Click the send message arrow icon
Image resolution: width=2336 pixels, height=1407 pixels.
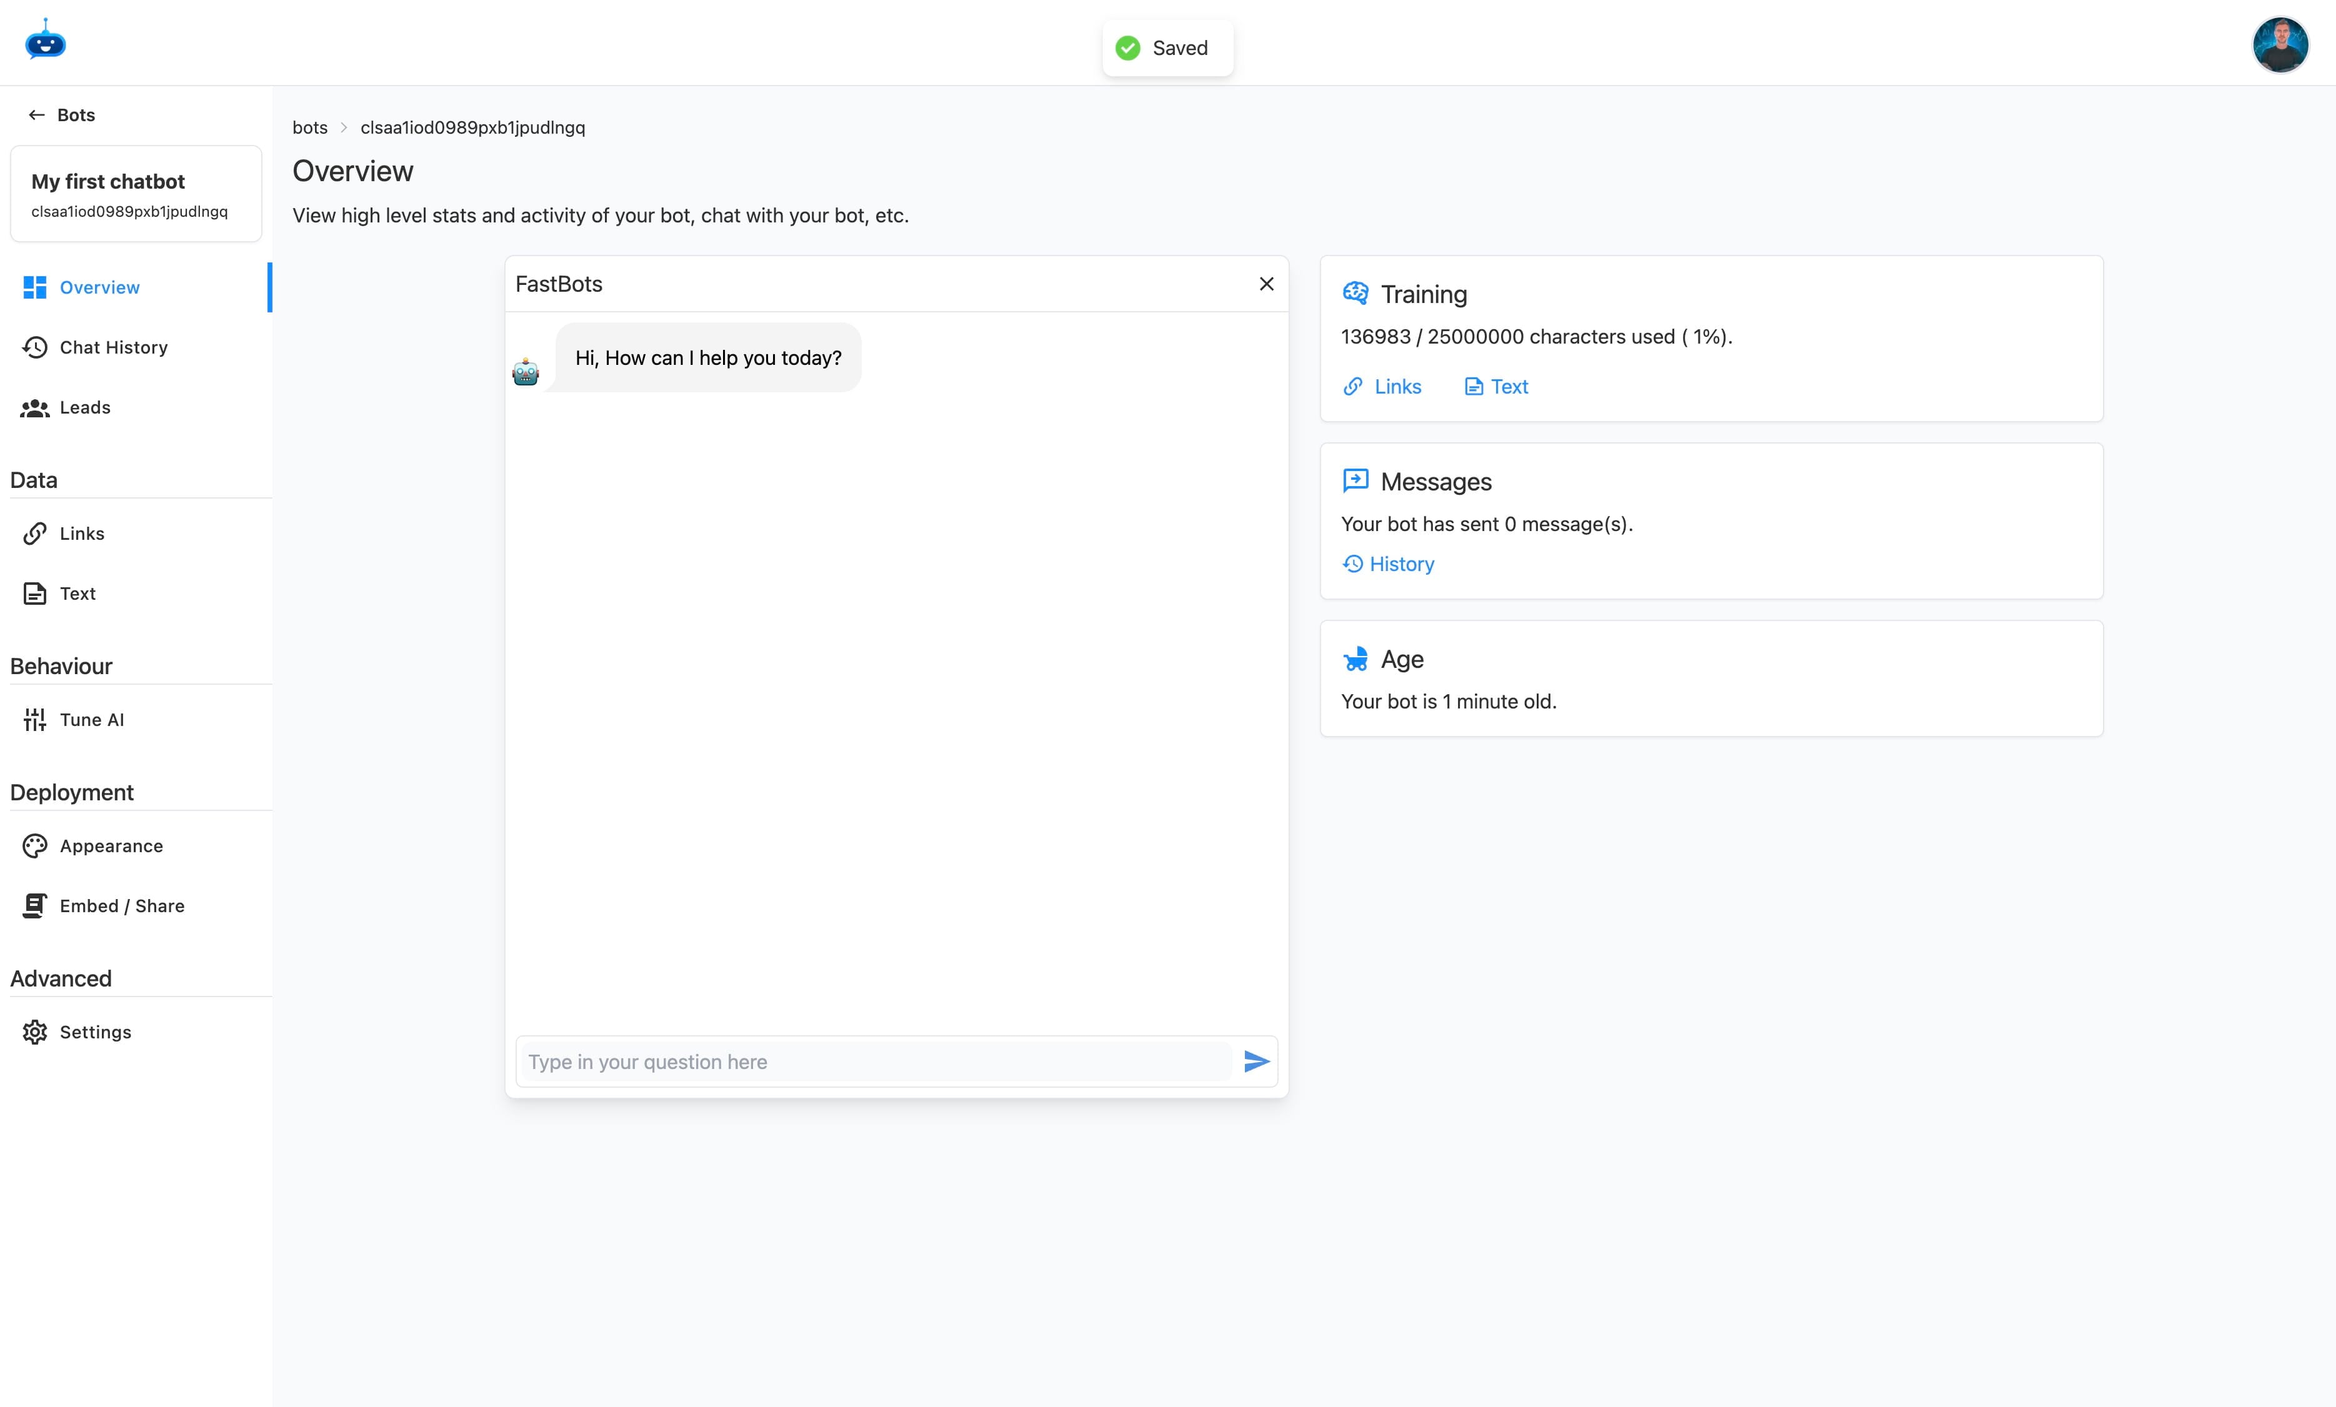pos(1255,1061)
